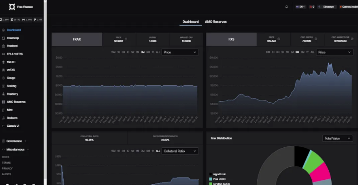Viewport: 358px width, 185px height.
Task: Open the Mint page
Action: point(10,110)
